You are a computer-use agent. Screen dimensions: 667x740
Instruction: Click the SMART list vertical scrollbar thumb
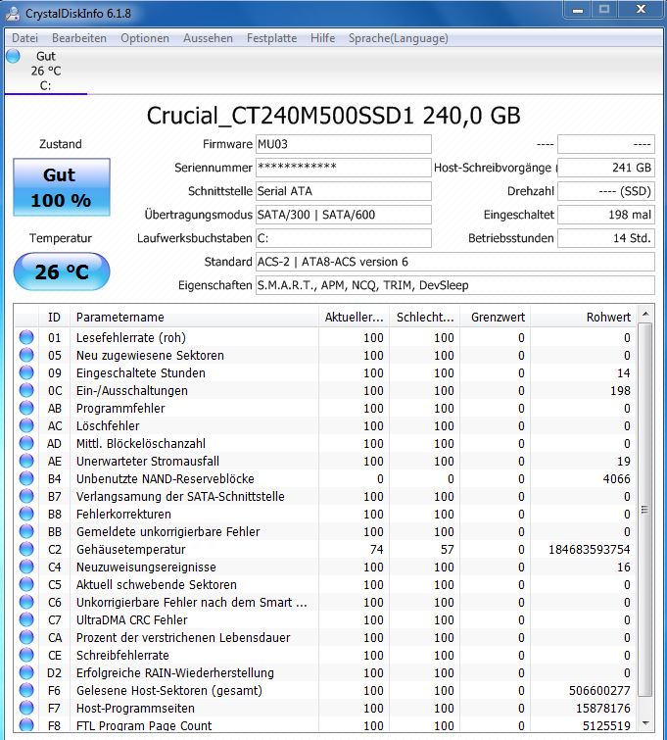(645, 510)
